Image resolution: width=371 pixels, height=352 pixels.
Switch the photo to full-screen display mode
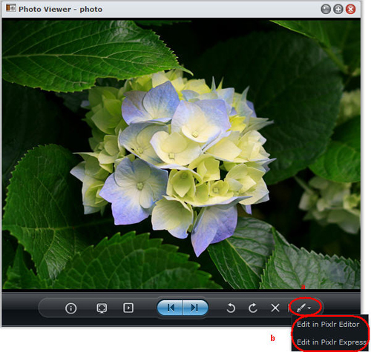[102, 308]
